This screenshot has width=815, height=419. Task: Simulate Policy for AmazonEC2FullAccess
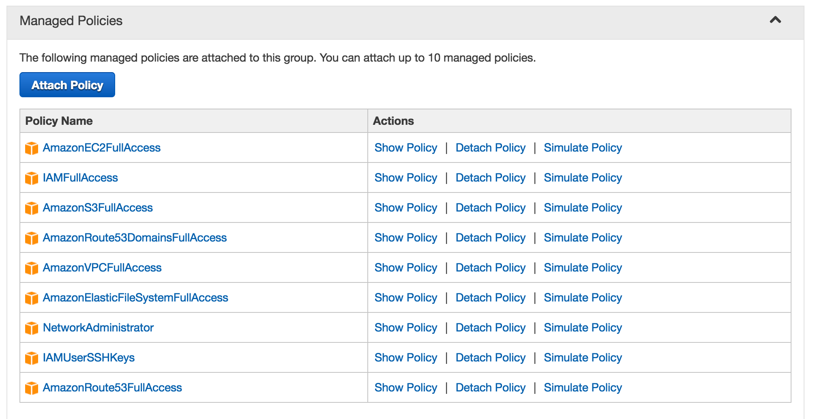click(583, 148)
